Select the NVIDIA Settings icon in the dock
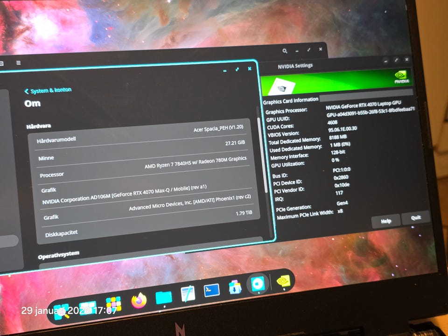Viewport: 448px width, 336px height. coord(283,281)
